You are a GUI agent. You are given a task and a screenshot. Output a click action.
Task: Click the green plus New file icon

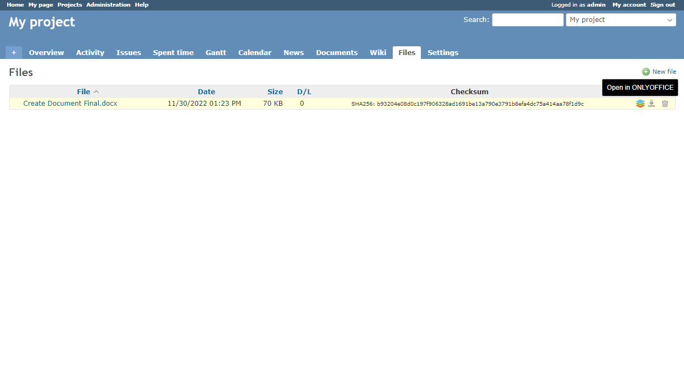coord(646,72)
